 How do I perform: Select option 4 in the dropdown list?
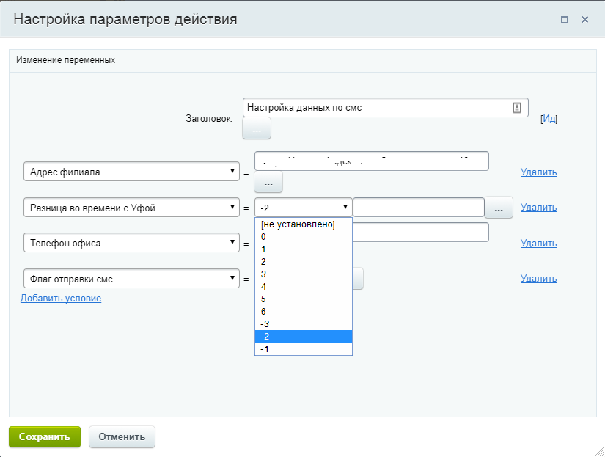pos(304,286)
